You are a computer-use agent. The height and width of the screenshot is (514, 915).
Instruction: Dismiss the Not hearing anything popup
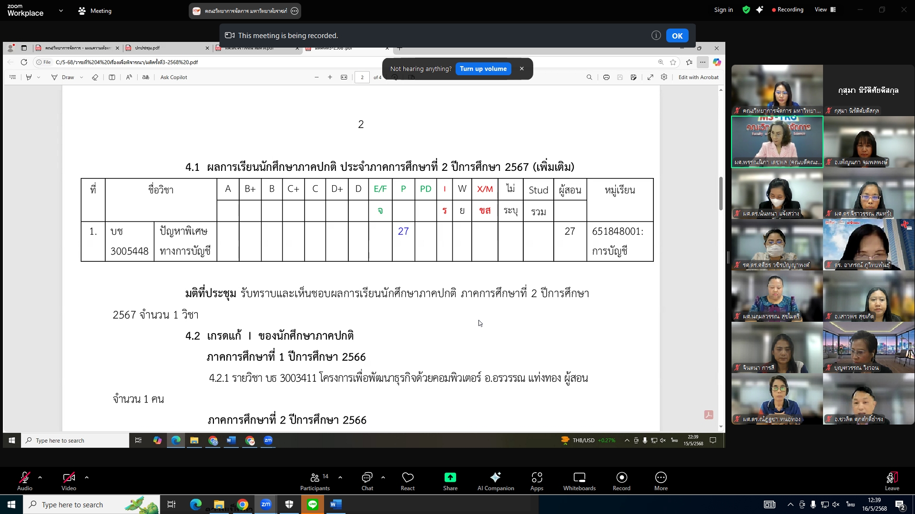tap(522, 69)
